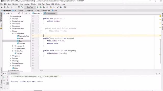Run DoorTest with green play icon

(38, 7)
